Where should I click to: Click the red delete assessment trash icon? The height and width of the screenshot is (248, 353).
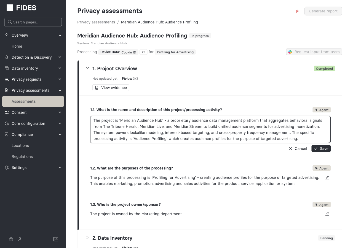pyautogui.click(x=298, y=11)
